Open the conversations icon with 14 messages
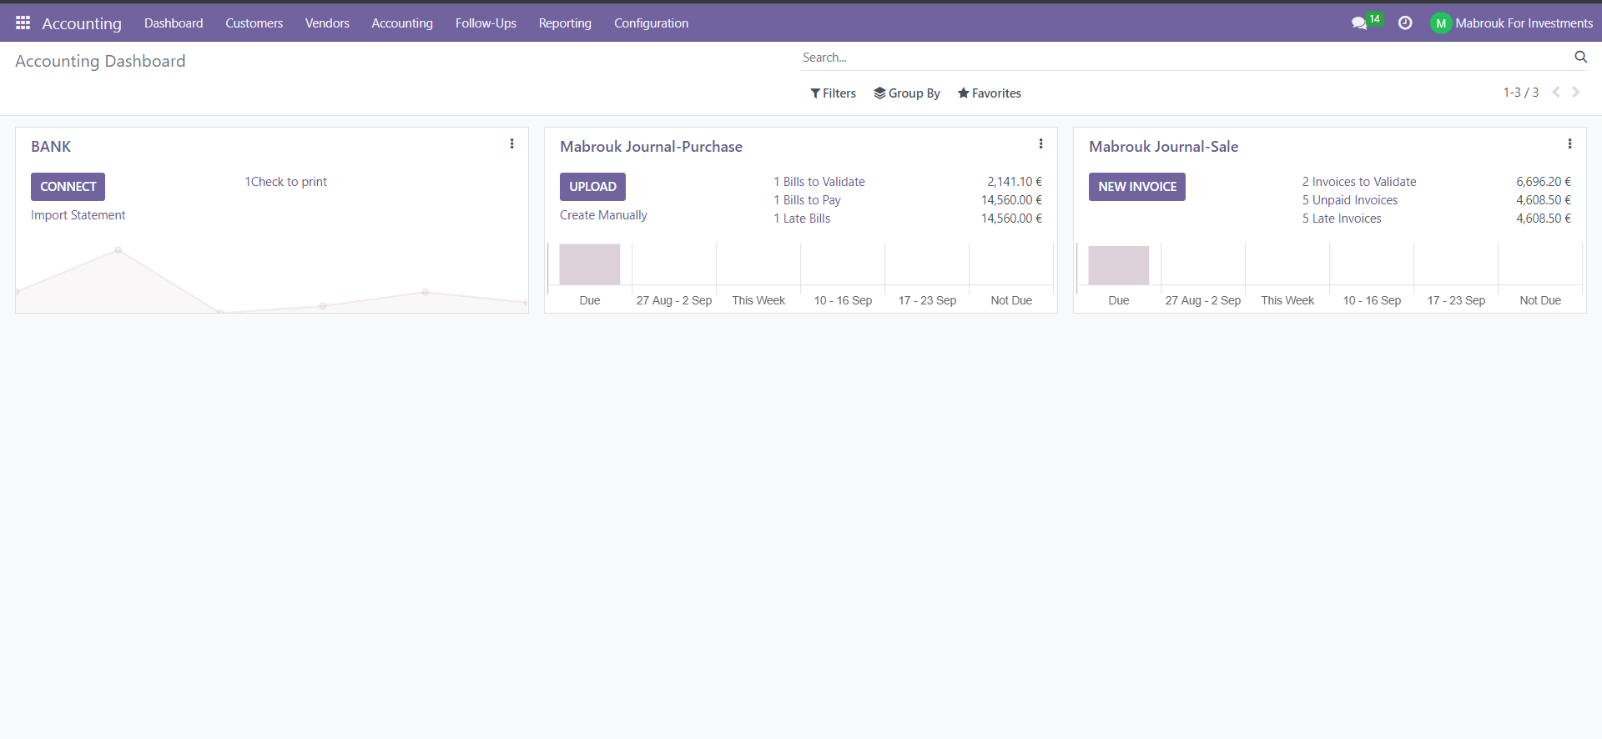 coord(1367,22)
